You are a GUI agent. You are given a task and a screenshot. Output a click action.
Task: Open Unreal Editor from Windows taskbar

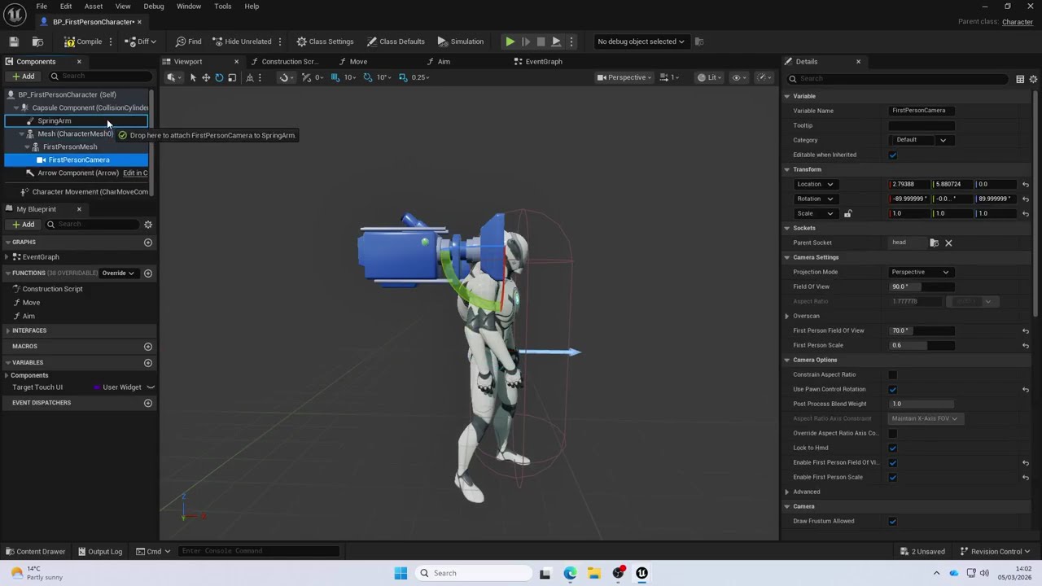tap(641, 573)
